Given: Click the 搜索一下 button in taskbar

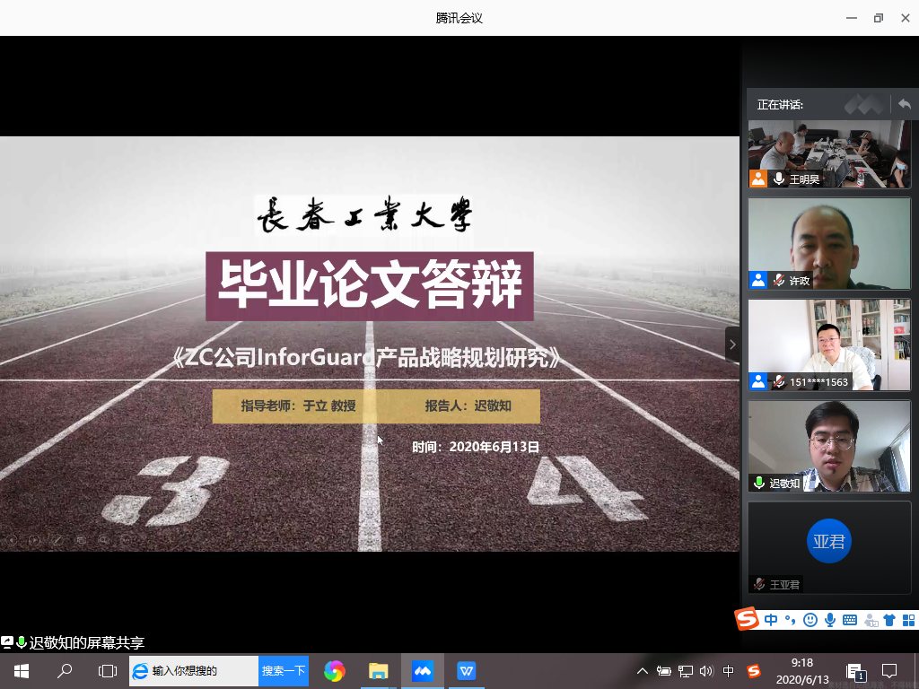Looking at the screenshot, I should (284, 671).
